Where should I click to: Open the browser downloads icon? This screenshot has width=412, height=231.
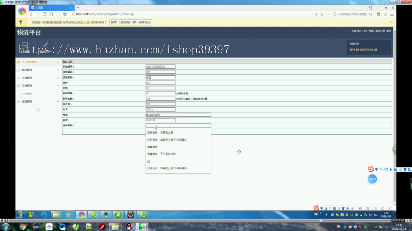pyautogui.click(x=385, y=14)
